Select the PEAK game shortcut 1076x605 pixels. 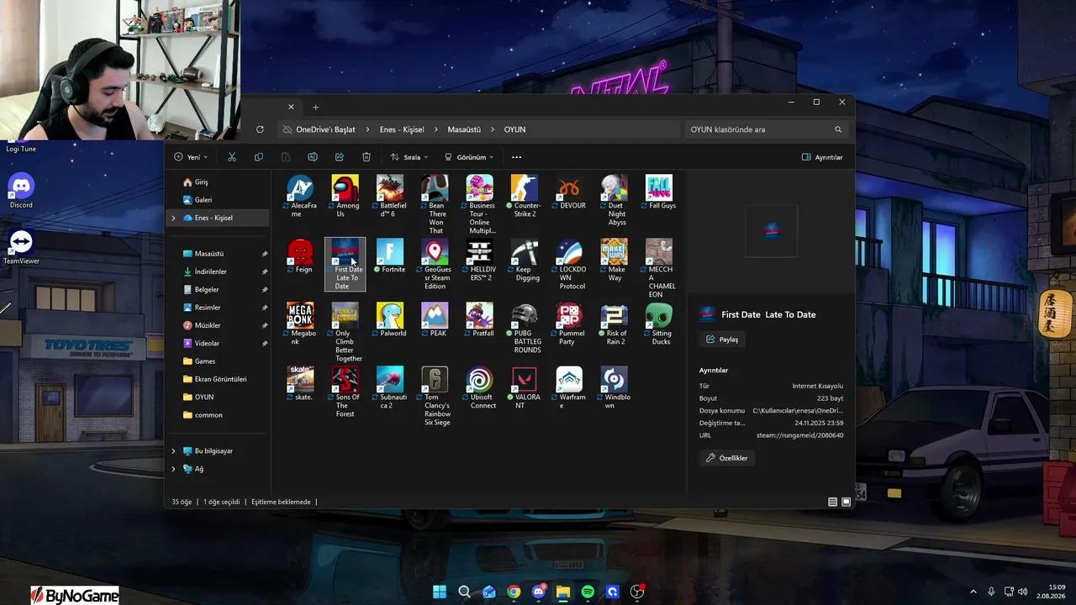[x=435, y=320]
